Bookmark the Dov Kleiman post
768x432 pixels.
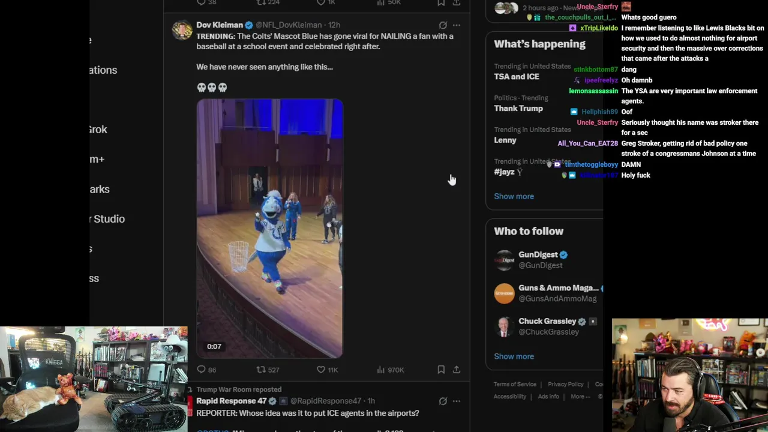point(441,370)
